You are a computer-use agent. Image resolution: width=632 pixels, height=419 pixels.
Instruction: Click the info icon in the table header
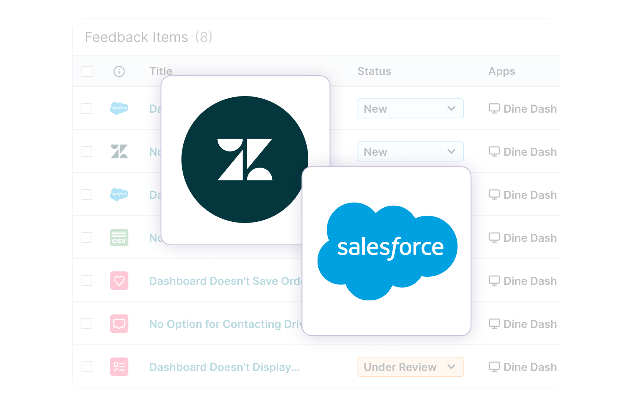[x=119, y=71]
